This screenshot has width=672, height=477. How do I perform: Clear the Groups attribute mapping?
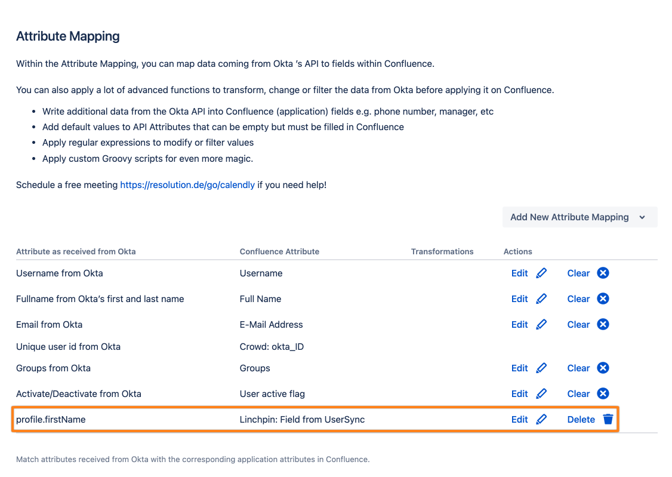pos(578,368)
